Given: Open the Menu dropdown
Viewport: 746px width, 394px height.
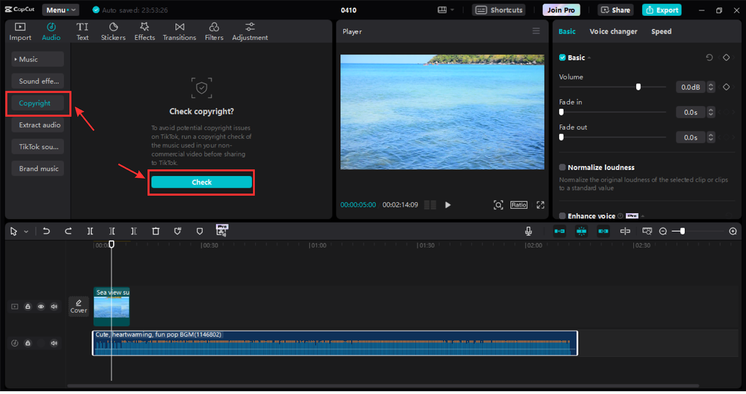Looking at the screenshot, I should [60, 10].
